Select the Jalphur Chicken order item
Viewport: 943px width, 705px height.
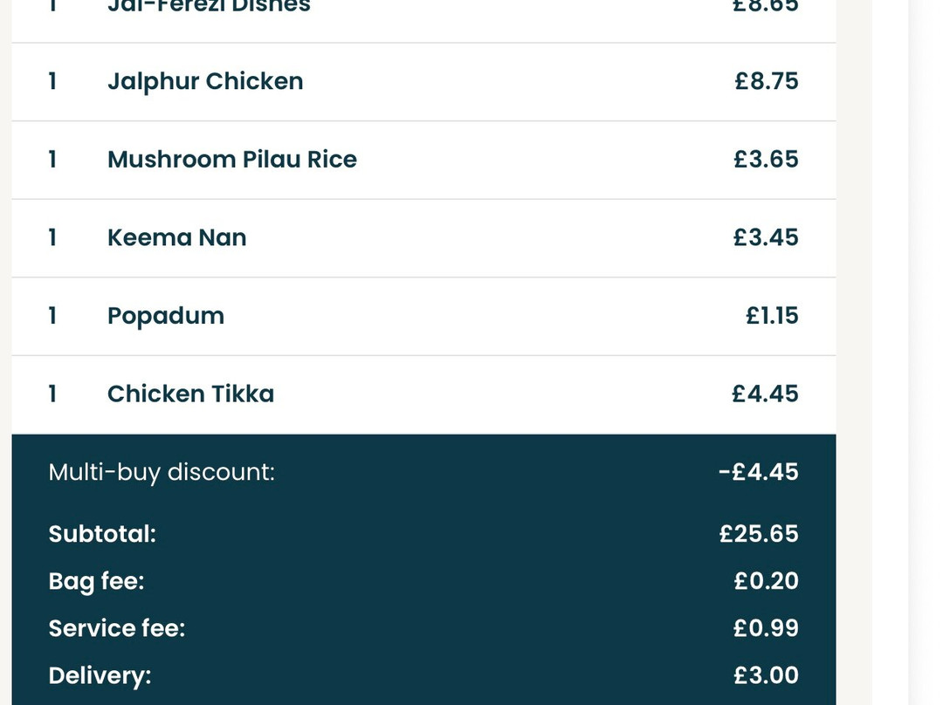(x=423, y=82)
